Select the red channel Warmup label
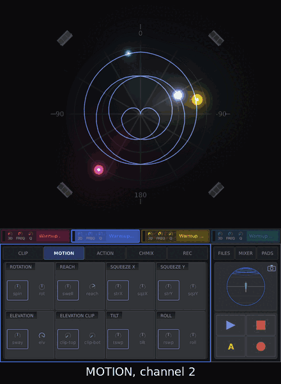Viewport: 281px width, 384px height. 50,236
